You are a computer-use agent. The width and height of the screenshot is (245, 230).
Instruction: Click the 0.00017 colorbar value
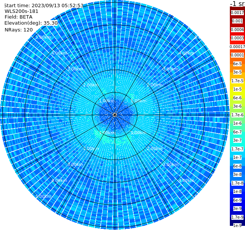(x=237, y=47)
